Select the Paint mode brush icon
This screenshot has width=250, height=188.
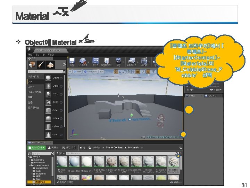pyautogui.click(x=41, y=65)
